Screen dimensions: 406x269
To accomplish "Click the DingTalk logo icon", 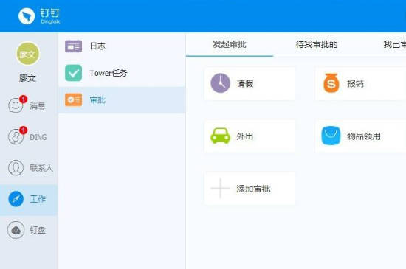I will [x=27, y=16].
